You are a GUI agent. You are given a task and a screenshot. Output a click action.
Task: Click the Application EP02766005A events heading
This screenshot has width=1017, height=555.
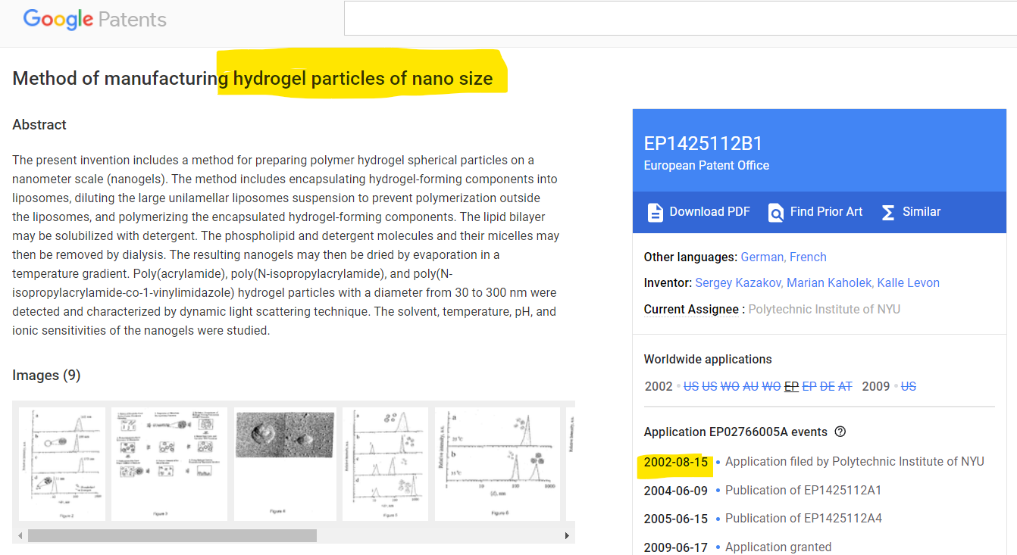pyautogui.click(x=735, y=432)
